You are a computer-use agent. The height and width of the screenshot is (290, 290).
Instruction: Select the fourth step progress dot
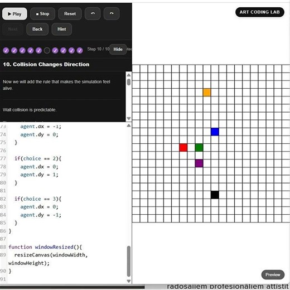coord(31,50)
